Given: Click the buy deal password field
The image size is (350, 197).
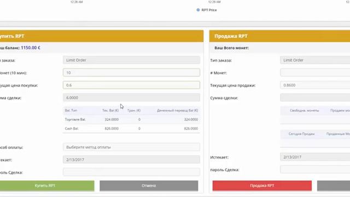Looking at the screenshot, I should pos(131,172).
